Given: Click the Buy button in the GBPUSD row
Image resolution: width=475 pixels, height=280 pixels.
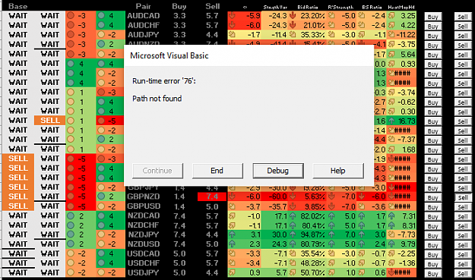Looking at the screenshot, I should 432,207.
